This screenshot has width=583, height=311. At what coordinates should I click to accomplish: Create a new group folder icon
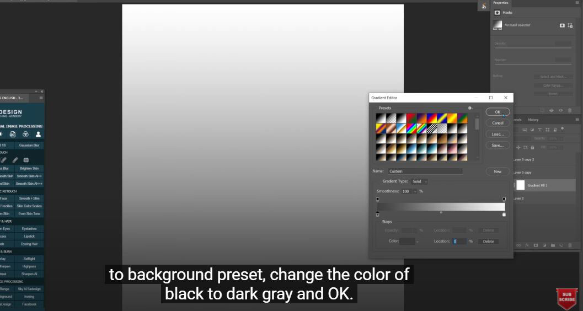pyautogui.click(x=553, y=245)
